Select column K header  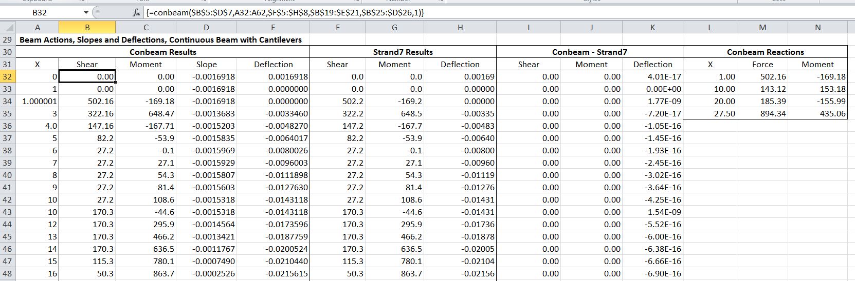652,28
